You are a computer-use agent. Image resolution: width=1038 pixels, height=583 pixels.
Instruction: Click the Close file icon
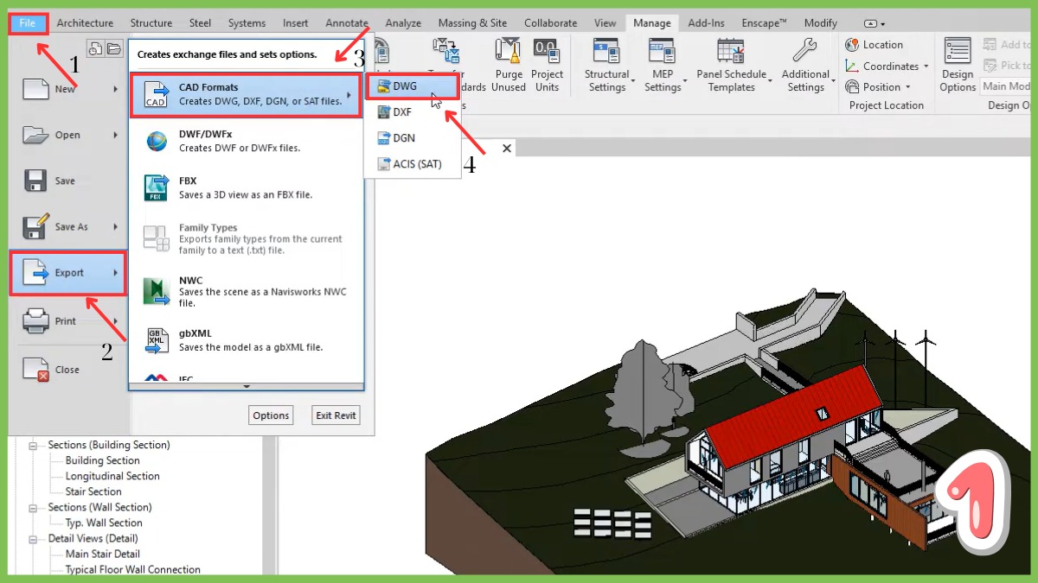[x=35, y=370]
